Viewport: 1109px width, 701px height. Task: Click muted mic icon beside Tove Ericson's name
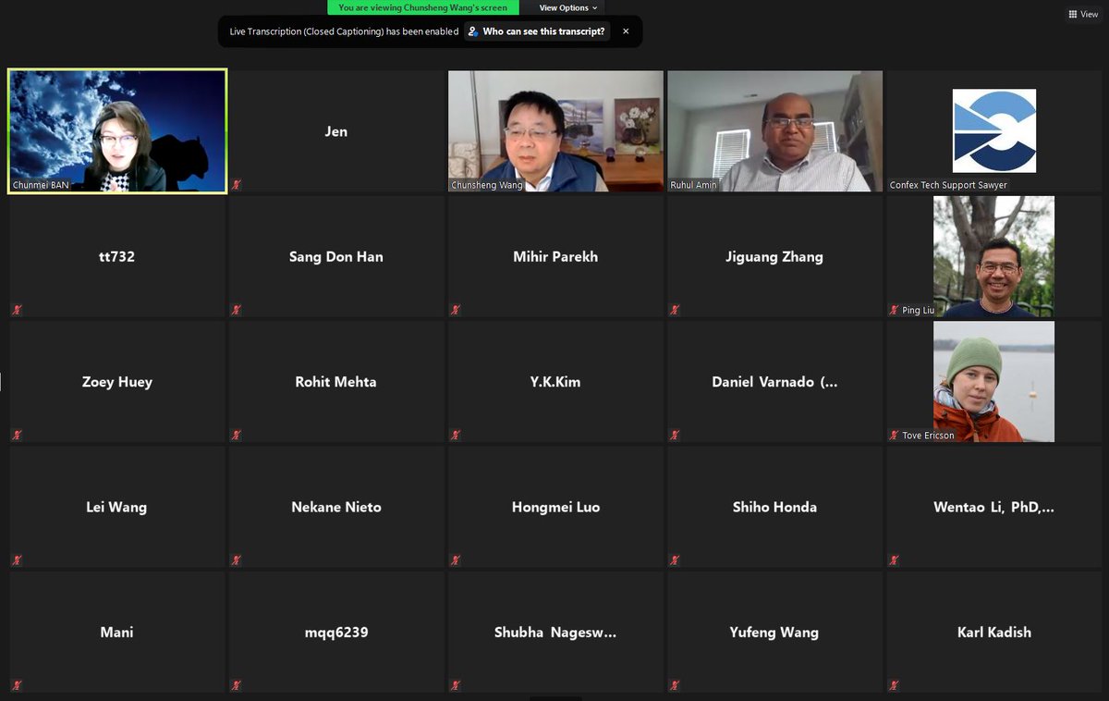coord(894,435)
